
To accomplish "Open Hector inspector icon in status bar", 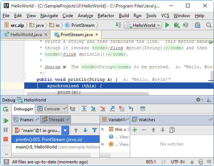I will coord(201,162).
